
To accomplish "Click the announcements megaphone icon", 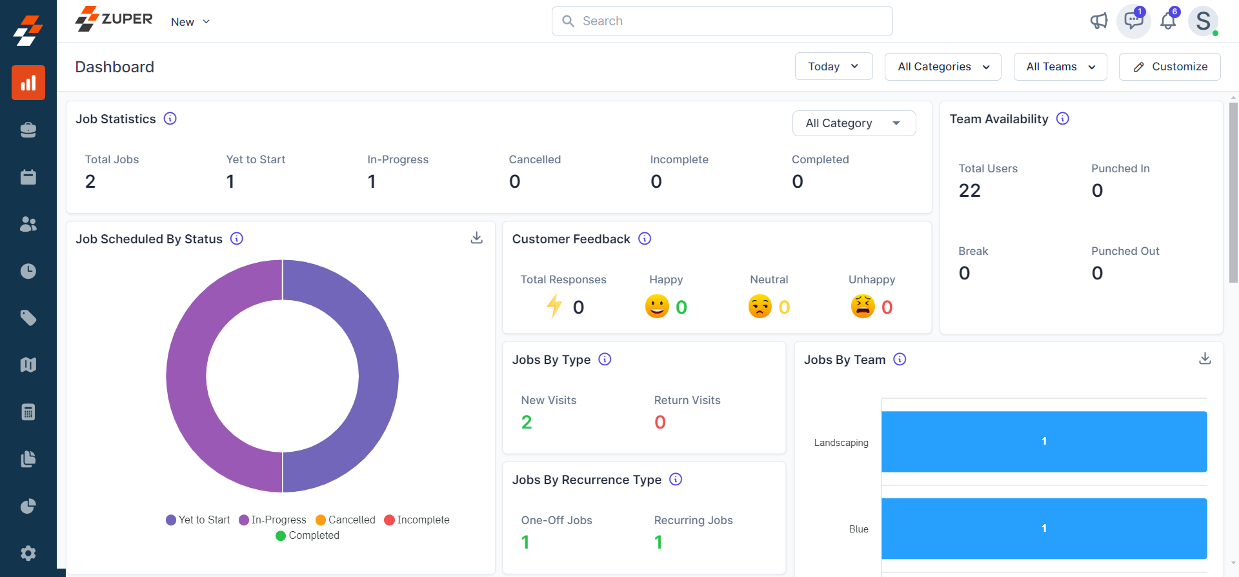I will pyautogui.click(x=1098, y=21).
